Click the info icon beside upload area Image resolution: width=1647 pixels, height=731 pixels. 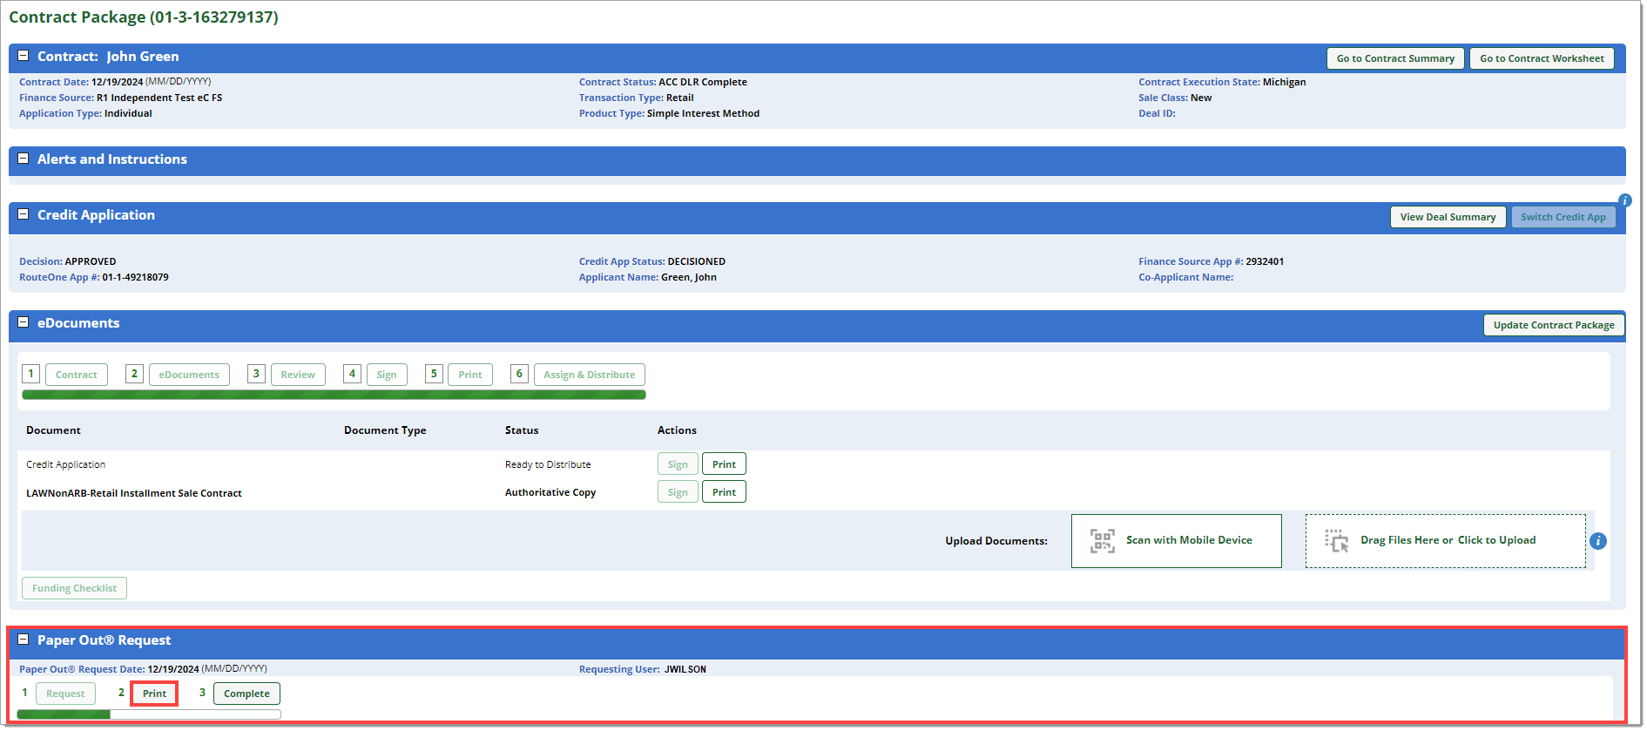coord(1598,541)
